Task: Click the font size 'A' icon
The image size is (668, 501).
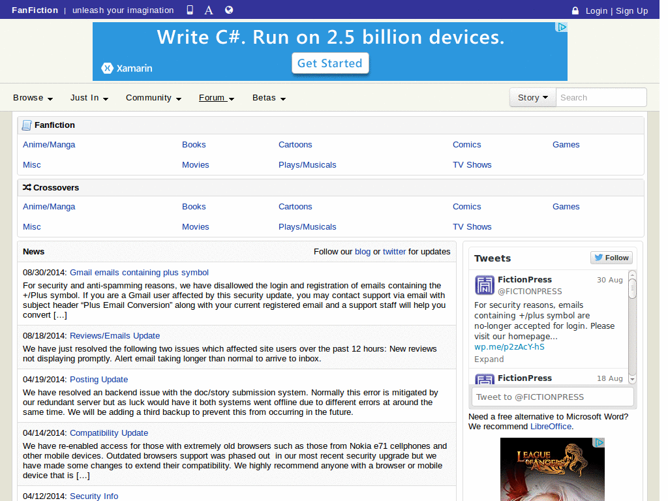Action: point(208,10)
